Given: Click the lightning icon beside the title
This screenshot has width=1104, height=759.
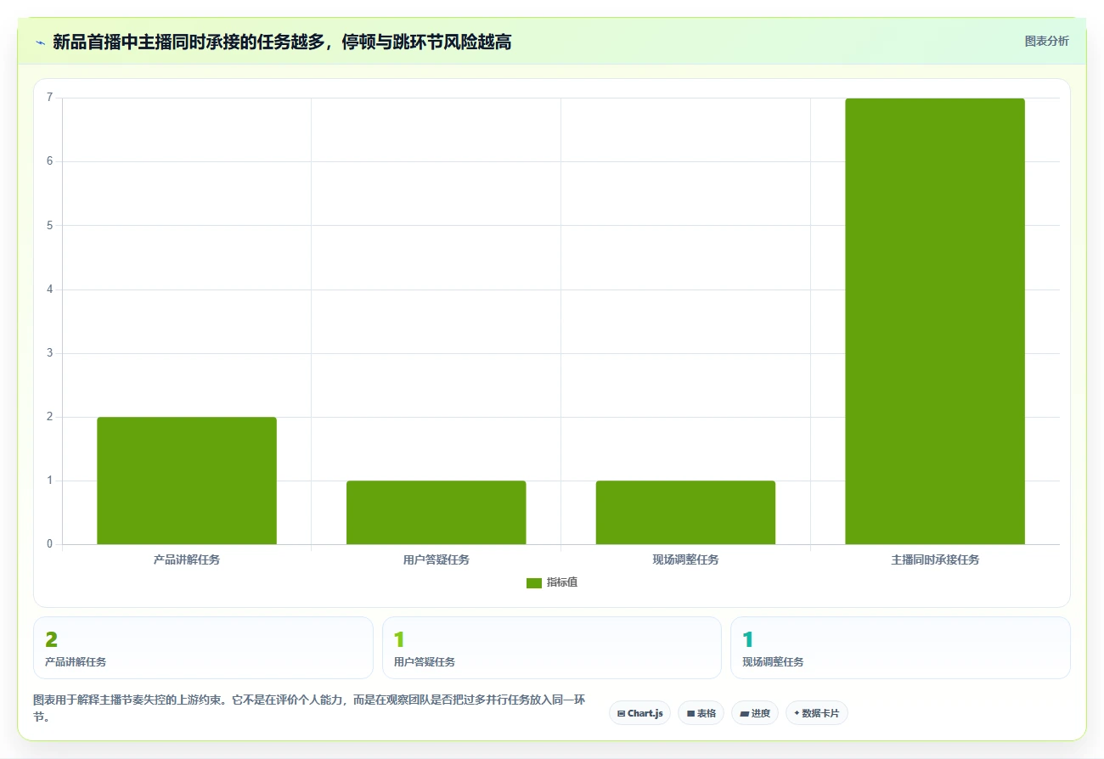Looking at the screenshot, I should coord(40,42).
